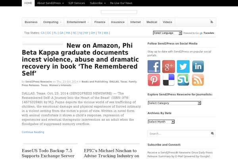
Task: Open the Select Language dropdown
Action: tap(167, 33)
